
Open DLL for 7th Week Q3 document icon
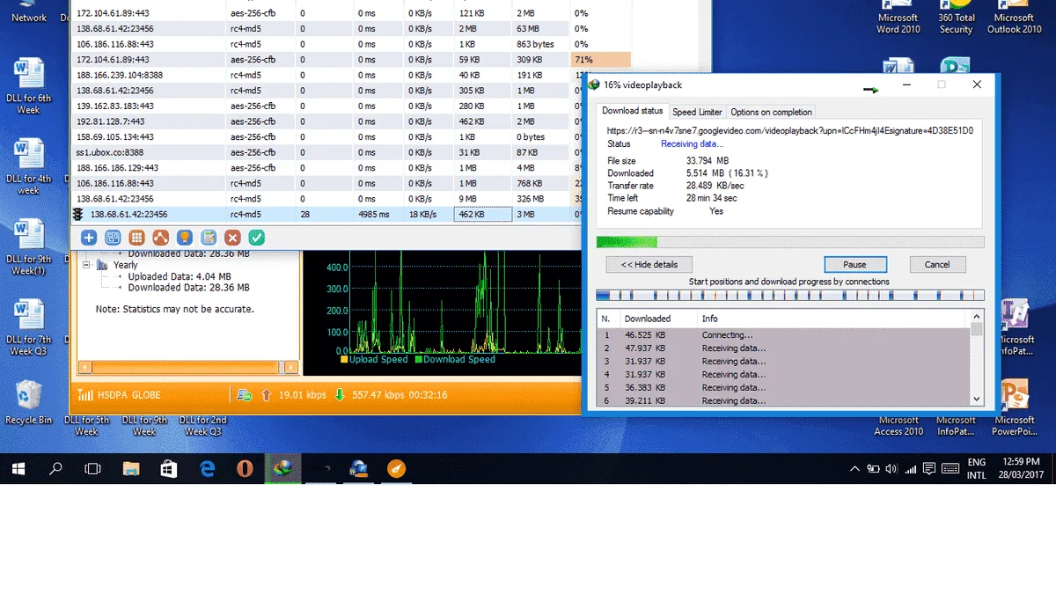click(28, 328)
